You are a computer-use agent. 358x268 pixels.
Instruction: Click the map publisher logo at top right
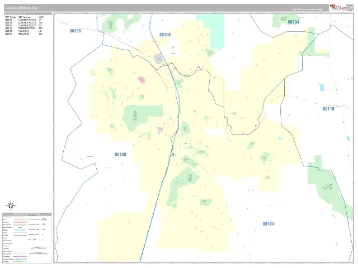point(338,7)
